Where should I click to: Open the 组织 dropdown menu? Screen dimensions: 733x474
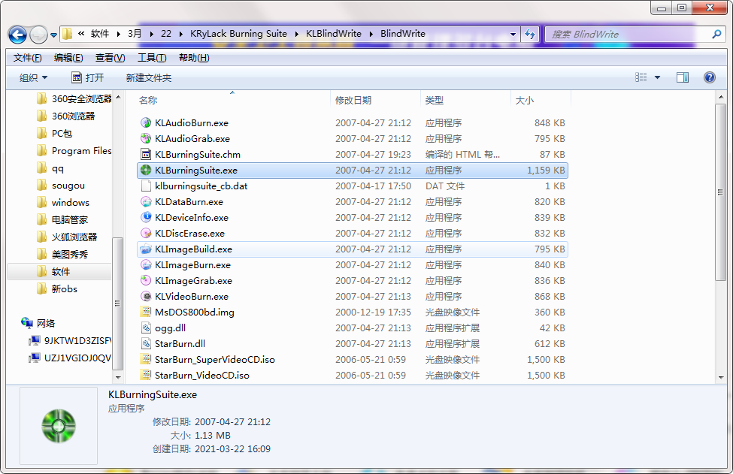(x=33, y=78)
